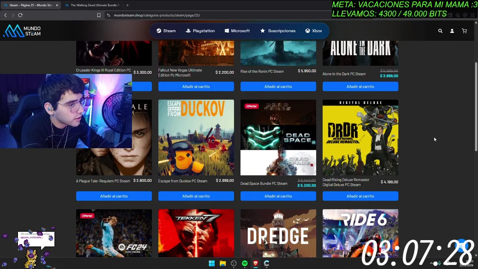Click the page vertical scrollbar
This screenshot has width=478, height=269.
pos(476,106)
